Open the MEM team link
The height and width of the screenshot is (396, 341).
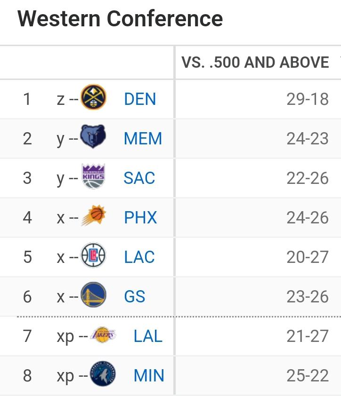[x=143, y=139]
